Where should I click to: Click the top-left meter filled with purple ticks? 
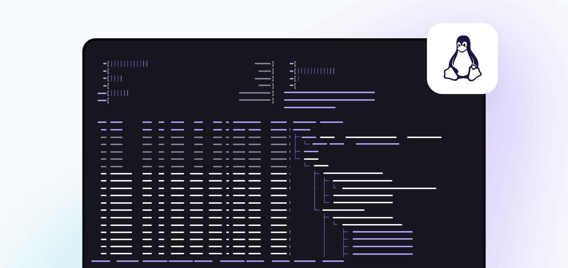(x=129, y=64)
